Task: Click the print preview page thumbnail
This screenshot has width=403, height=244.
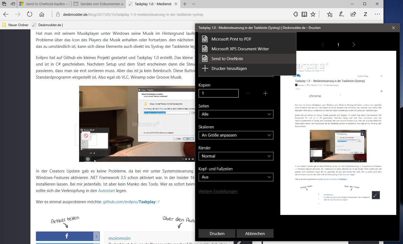Action: pyautogui.click(x=338, y=133)
